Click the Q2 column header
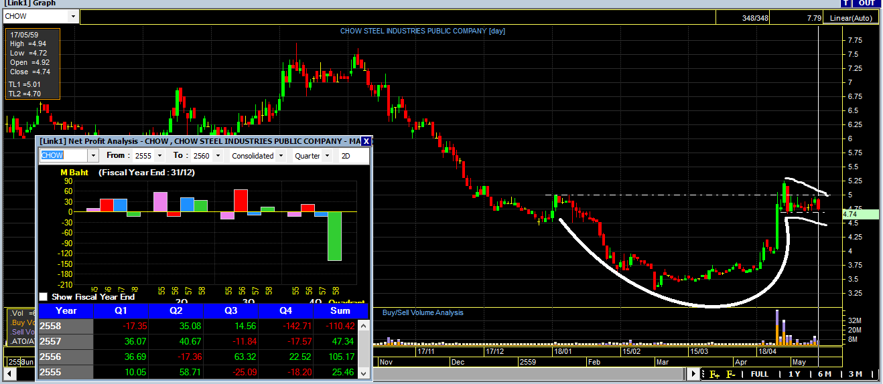 pyautogui.click(x=176, y=310)
